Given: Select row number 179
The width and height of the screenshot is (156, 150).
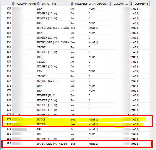Looking at the screenshot, I should (x=9, y=124).
